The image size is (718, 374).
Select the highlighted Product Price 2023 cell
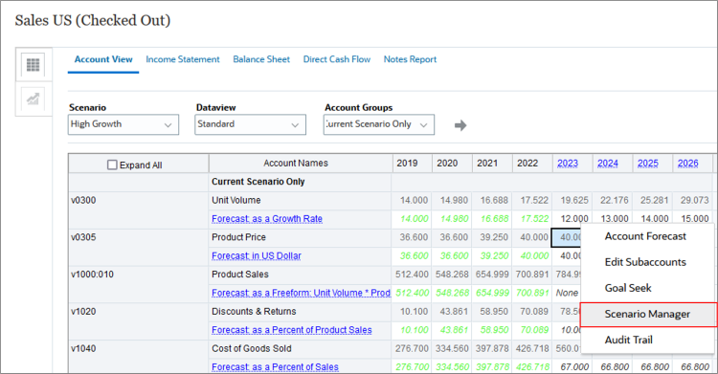coord(567,237)
